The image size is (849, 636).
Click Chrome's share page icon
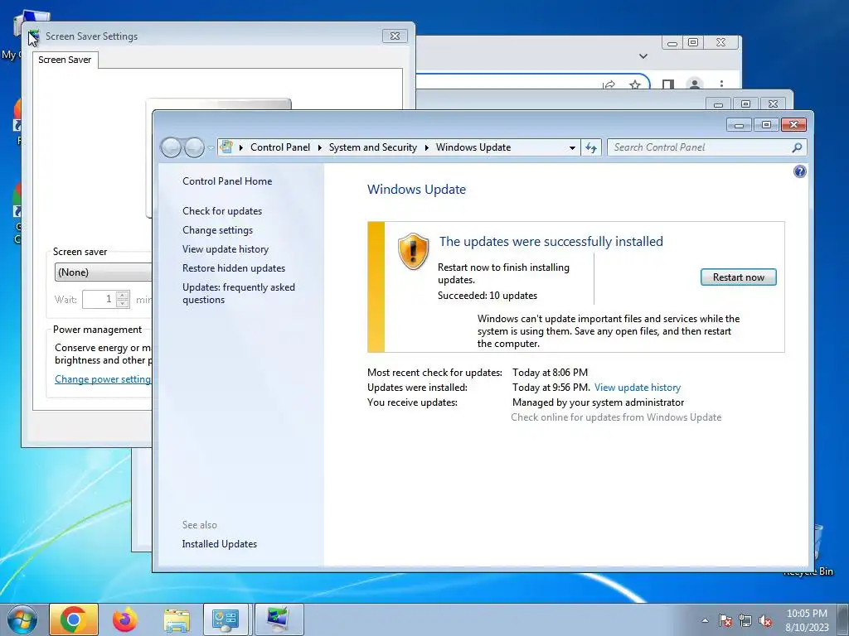[x=609, y=84]
